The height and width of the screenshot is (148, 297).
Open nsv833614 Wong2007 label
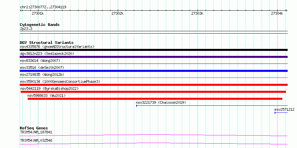click(40, 61)
